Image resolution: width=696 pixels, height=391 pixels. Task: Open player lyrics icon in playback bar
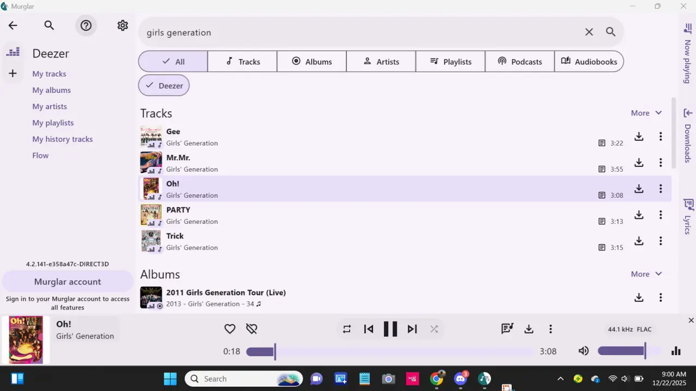point(507,329)
